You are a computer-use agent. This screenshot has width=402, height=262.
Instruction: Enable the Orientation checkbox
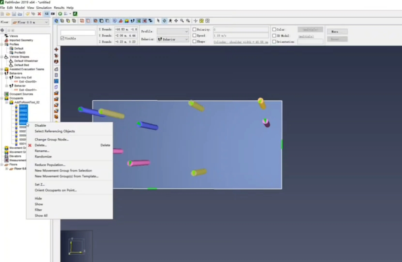click(274, 42)
